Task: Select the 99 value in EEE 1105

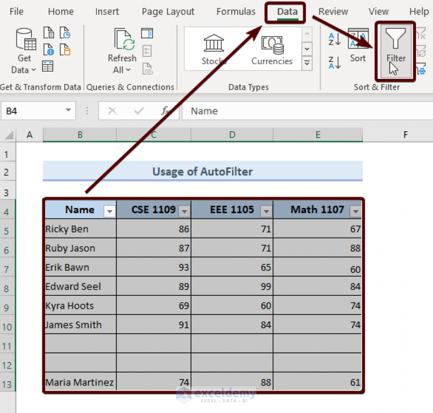Action: pos(232,286)
